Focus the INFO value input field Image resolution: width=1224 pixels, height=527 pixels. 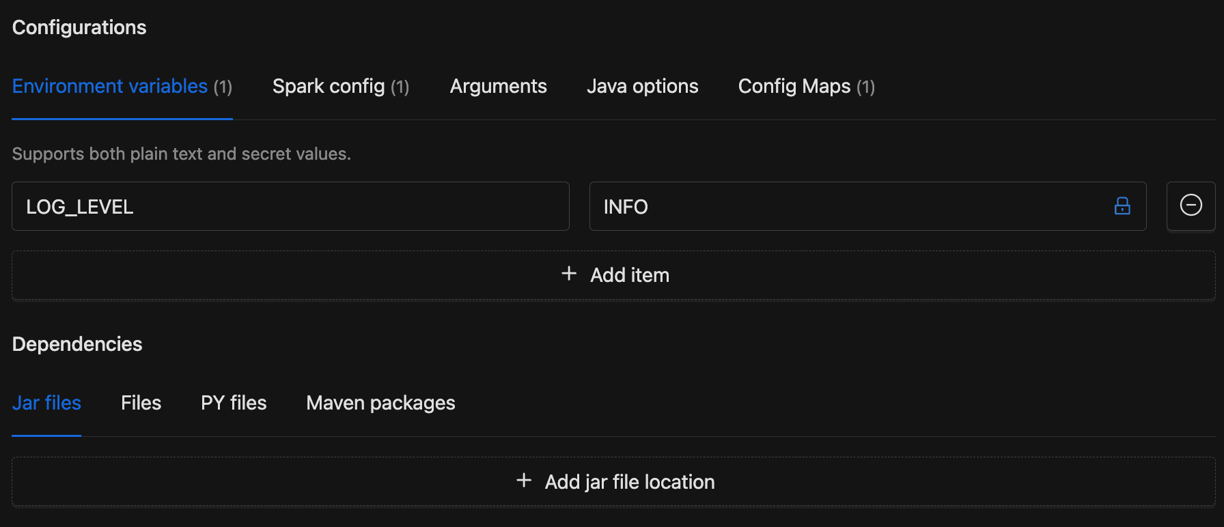pos(847,206)
